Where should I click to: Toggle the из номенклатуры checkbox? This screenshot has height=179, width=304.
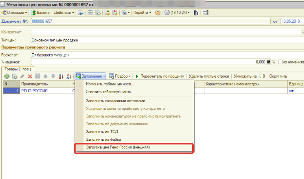[x=280, y=62]
